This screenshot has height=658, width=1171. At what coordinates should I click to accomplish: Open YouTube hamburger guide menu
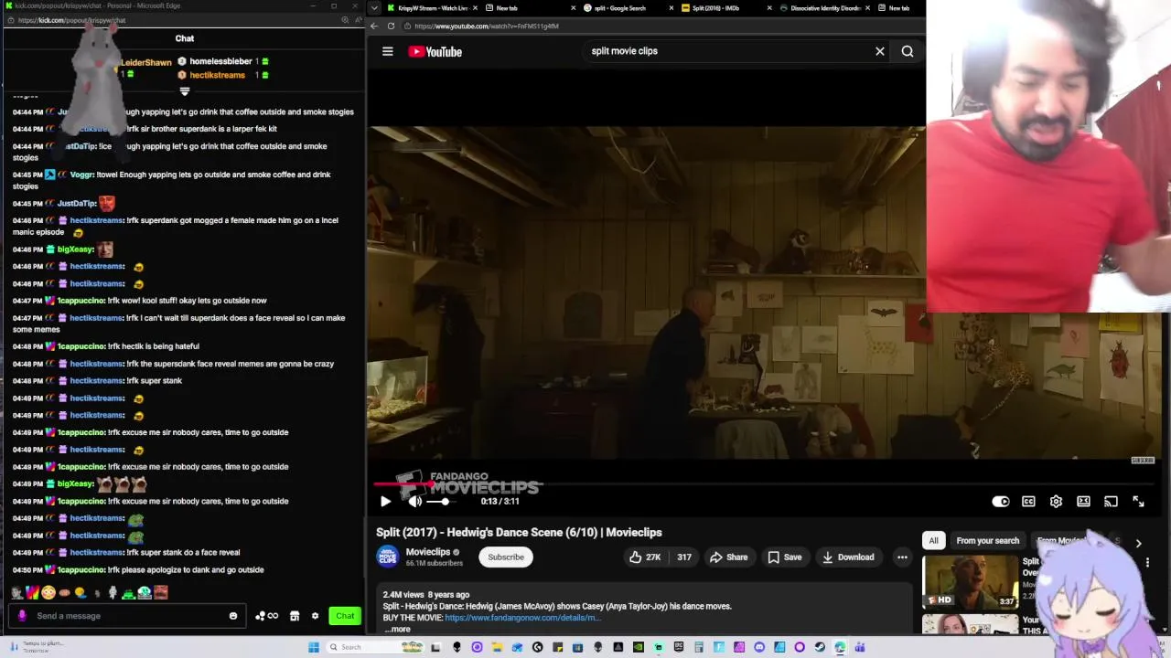point(388,51)
